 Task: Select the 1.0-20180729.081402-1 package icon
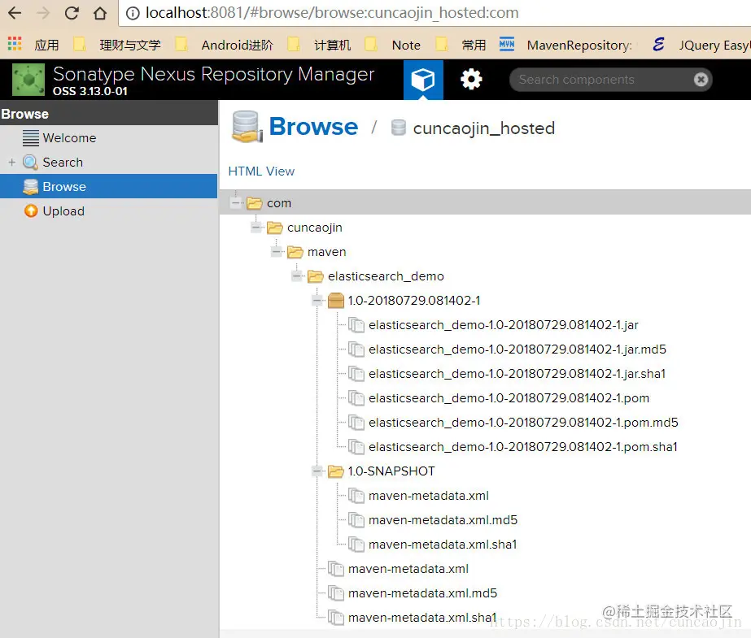(336, 301)
